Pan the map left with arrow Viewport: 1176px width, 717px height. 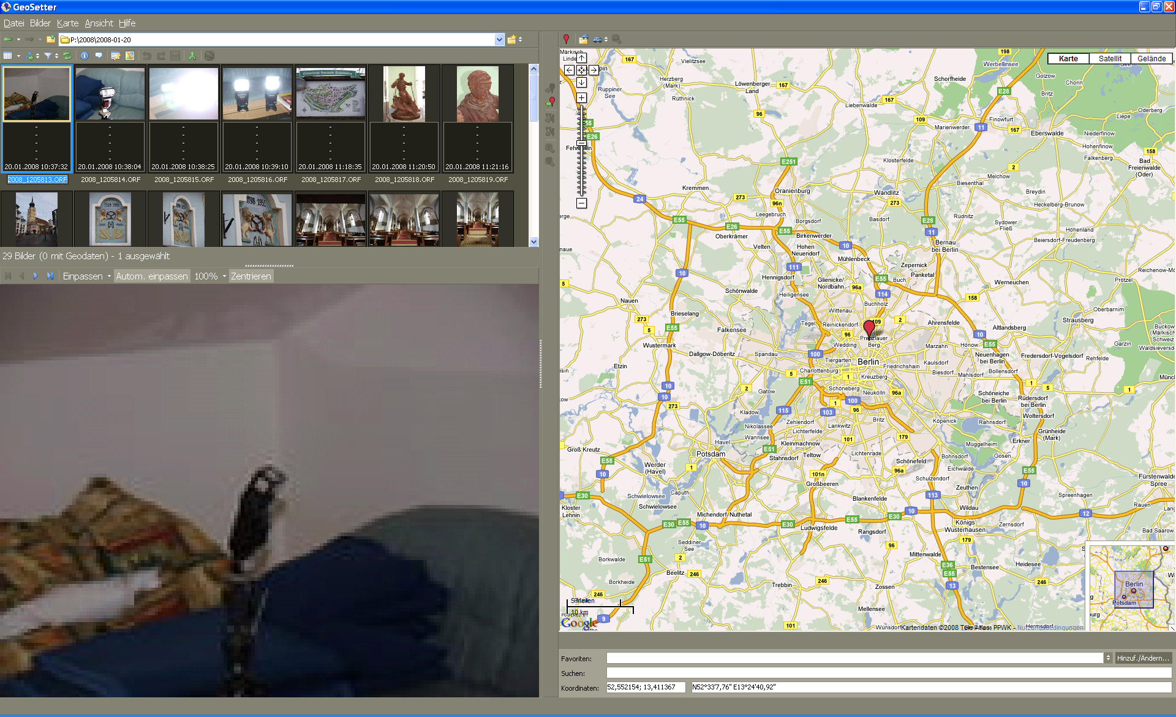570,70
